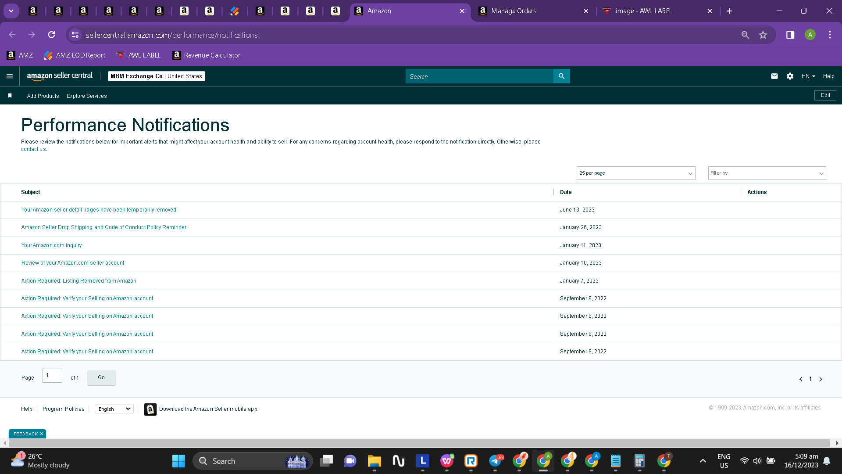Open the Filter by dropdown
Screen dimensions: 842x474
tap(767, 173)
